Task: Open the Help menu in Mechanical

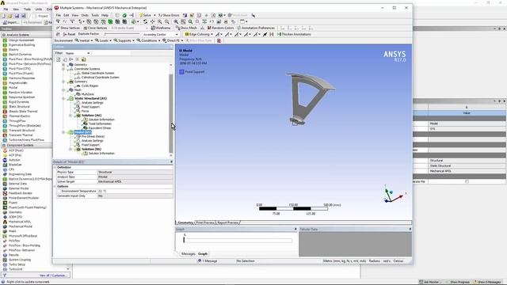Action: (x=105, y=15)
